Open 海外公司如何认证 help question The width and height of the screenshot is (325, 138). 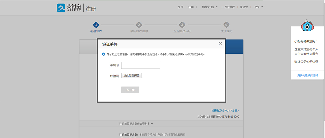click(306, 62)
